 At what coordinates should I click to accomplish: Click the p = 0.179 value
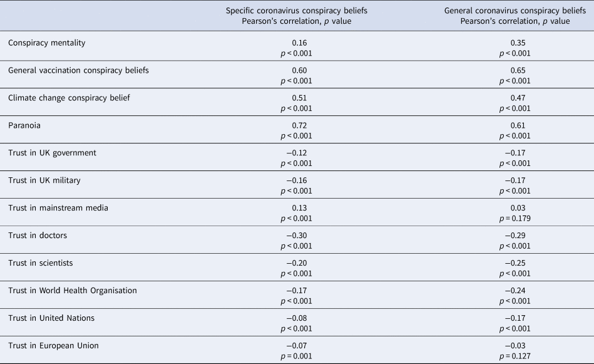(x=515, y=219)
